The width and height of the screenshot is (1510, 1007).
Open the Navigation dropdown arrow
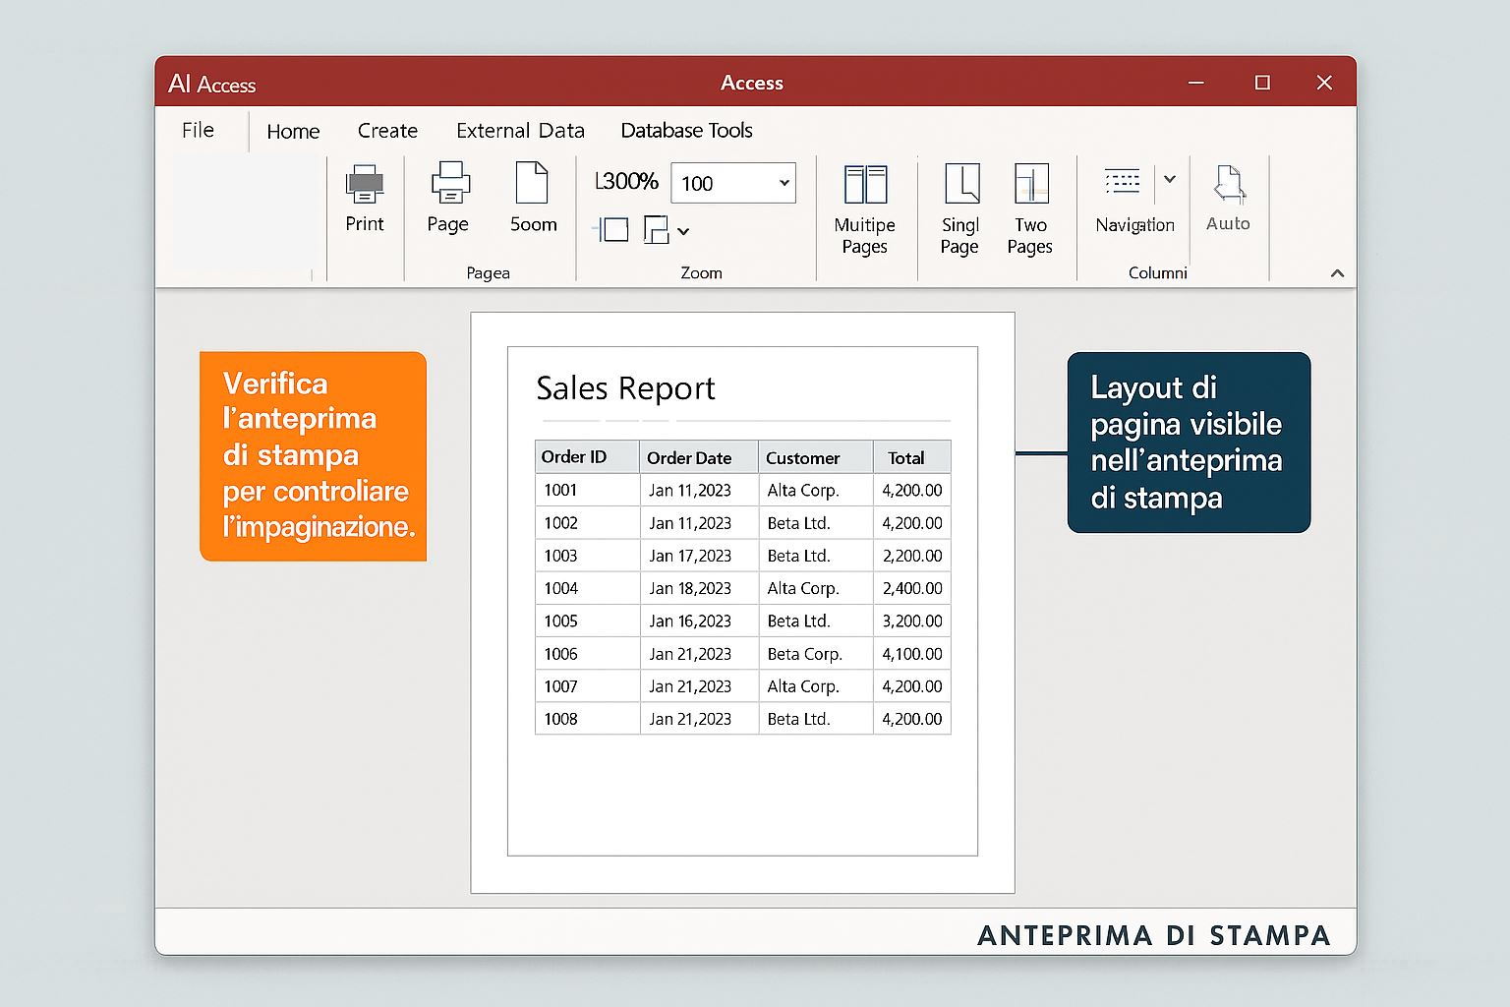1170,179
